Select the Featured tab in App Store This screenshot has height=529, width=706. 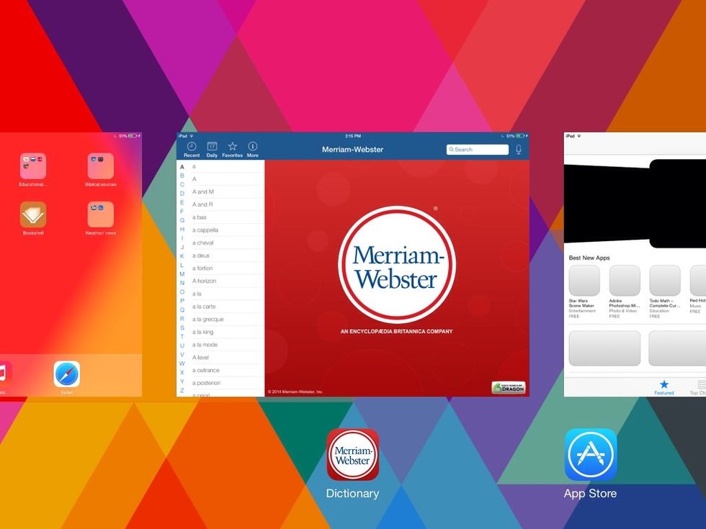click(663, 387)
